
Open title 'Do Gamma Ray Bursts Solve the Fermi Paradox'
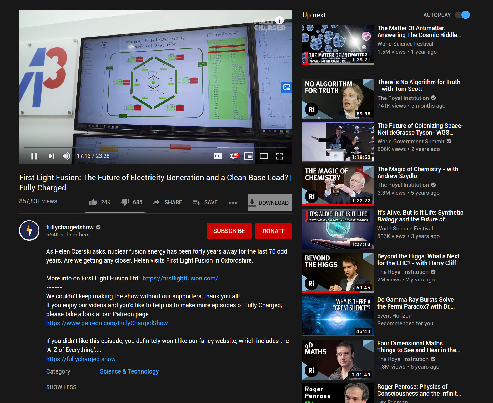[x=416, y=303]
